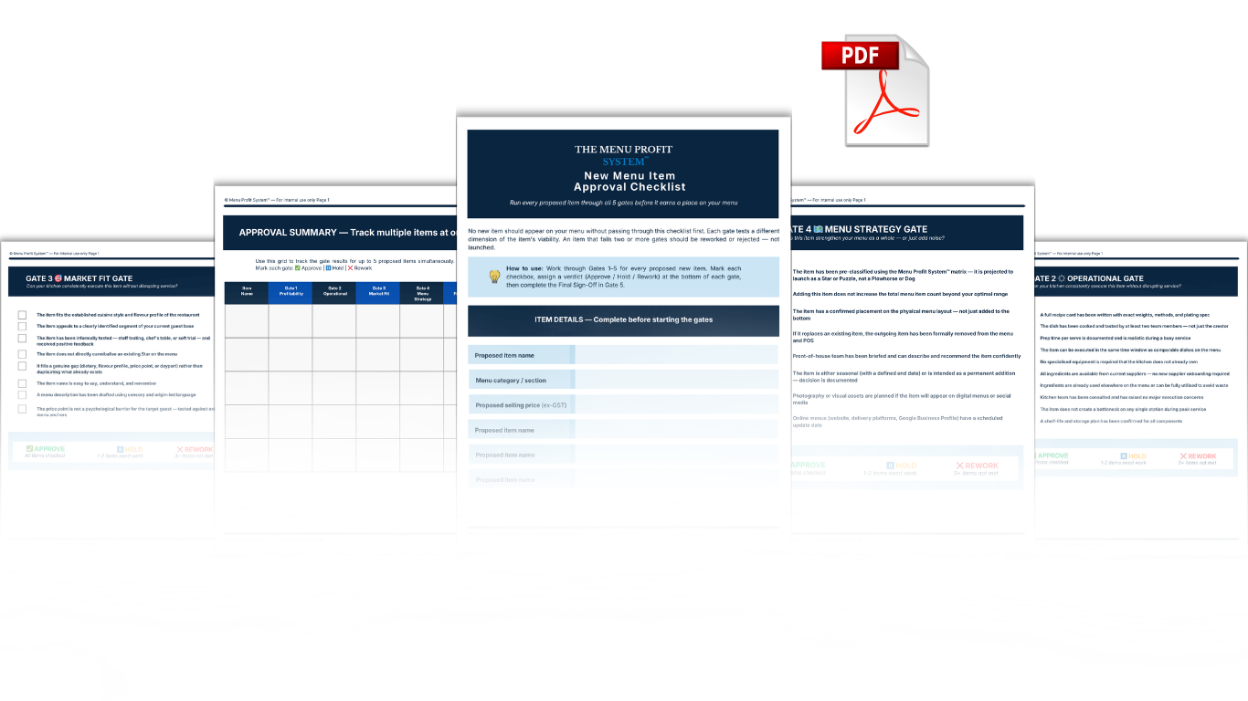Click the 'Proposed selling price' input field
Image resolution: width=1248 pixels, height=701 pixels.
[676, 404]
